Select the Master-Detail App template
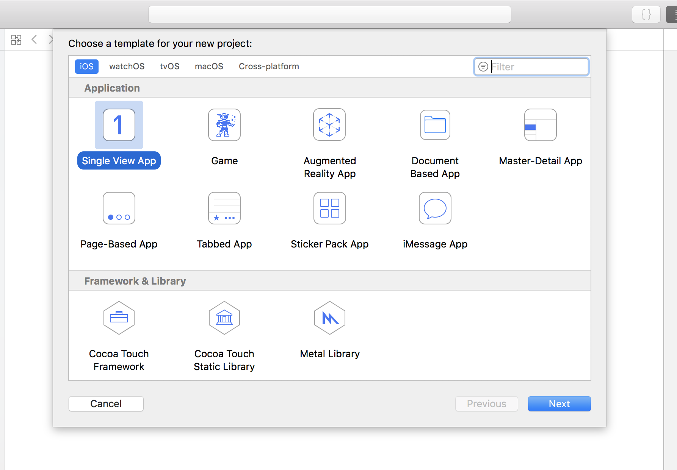The image size is (677, 470). pos(540,125)
